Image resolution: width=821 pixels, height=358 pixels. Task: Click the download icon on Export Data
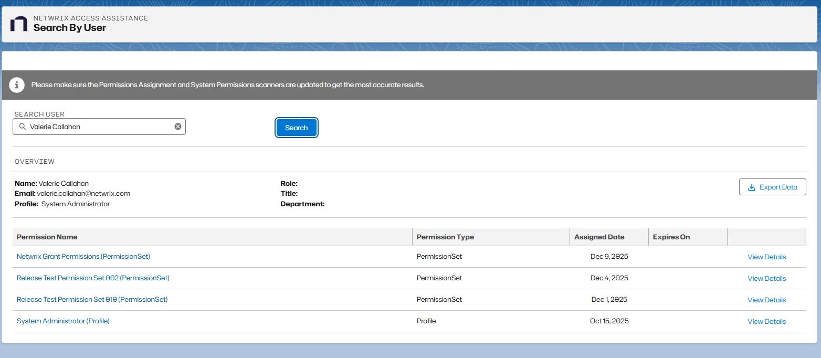pos(751,187)
